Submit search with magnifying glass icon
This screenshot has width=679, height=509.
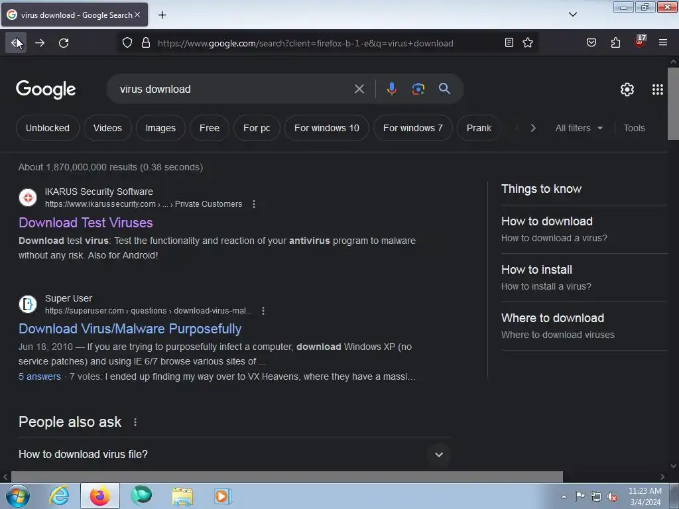tap(444, 89)
